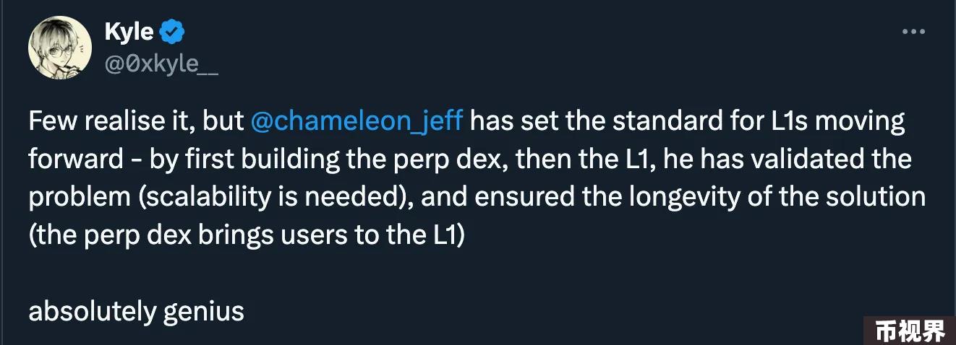
Task: Click the 币视界 watermark logo
Action: coord(910,331)
